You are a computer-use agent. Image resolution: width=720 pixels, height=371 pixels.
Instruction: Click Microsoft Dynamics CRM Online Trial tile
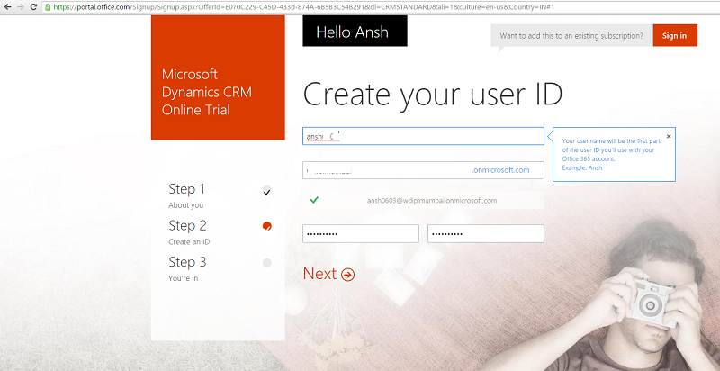218,77
